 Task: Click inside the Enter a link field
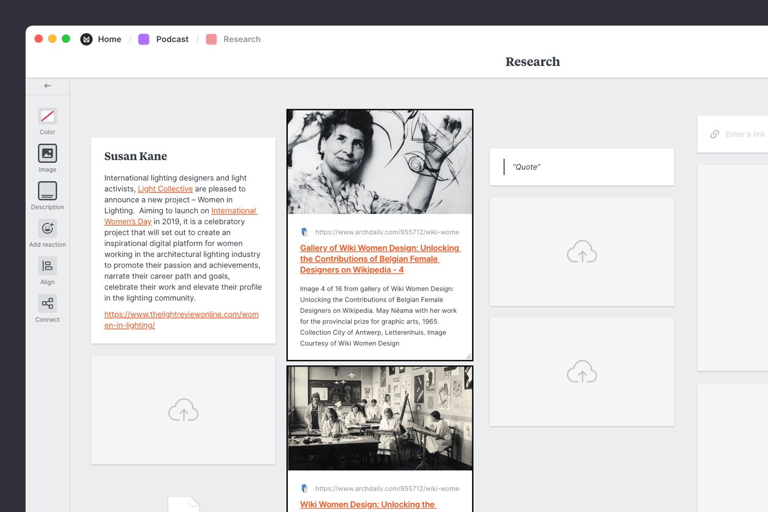tap(745, 134)
